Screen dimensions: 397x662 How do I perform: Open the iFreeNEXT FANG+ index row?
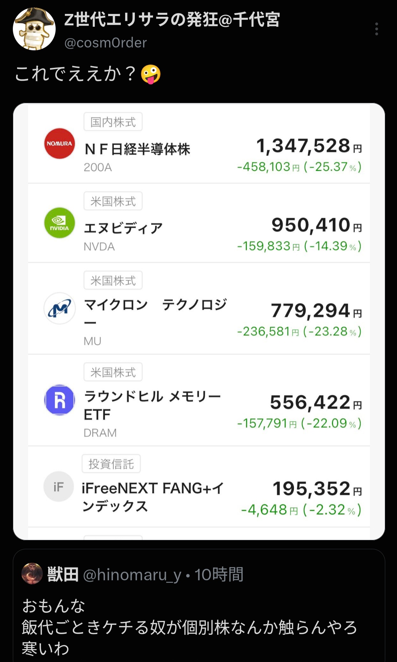point(199,487)
